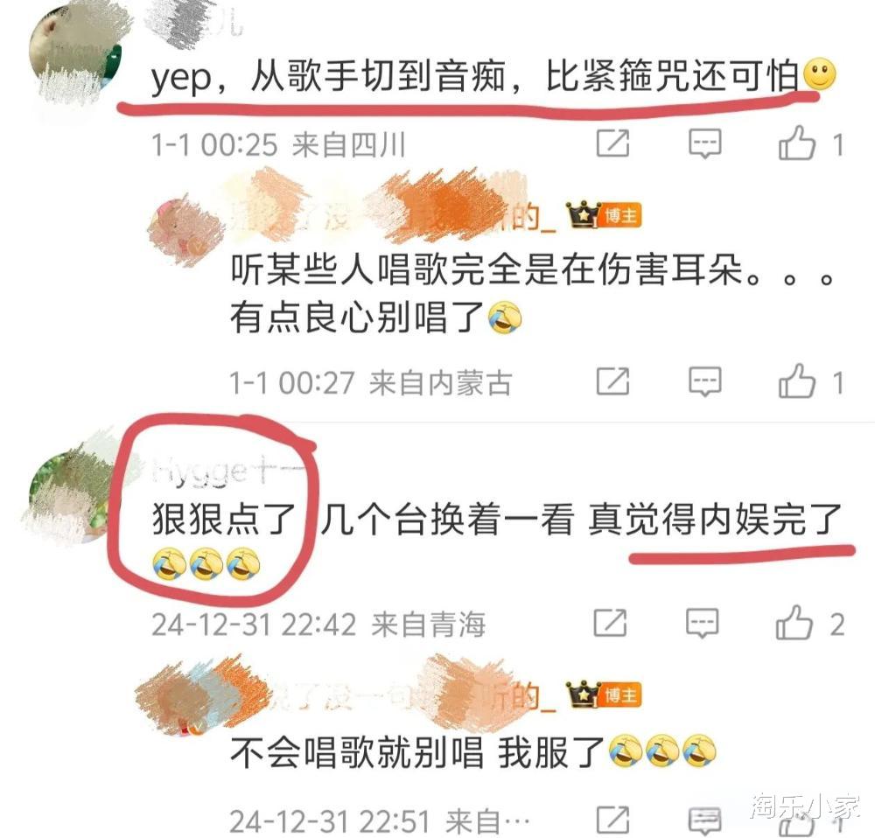Screen dimensions: 875x838
Task: Share the reply posted from 内蒙古
Action: [612, 381]
